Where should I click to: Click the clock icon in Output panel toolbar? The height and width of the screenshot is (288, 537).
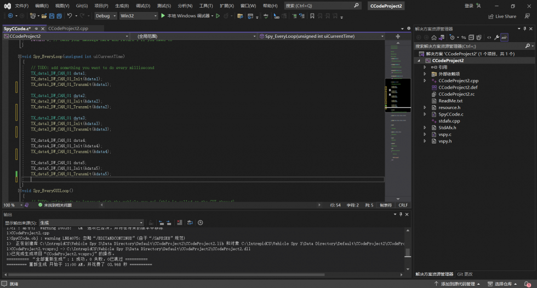pyautogui.click(x=201, y=222)
